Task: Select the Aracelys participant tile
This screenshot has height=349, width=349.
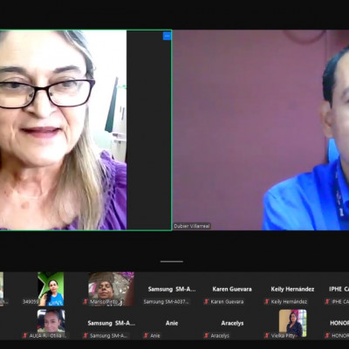Action: tap(232, 323)
